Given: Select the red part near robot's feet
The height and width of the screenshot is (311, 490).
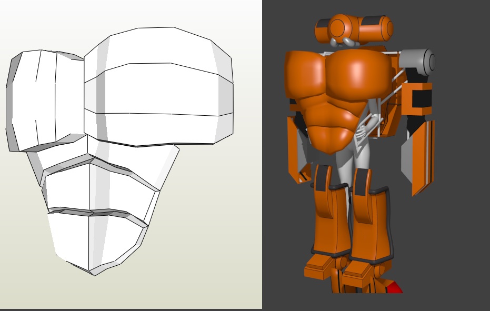Looking at the screenshot, I should click(395, 287).
